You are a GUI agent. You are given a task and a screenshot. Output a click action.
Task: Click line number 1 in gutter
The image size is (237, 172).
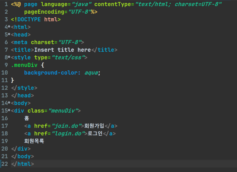[x=6, y=4]
